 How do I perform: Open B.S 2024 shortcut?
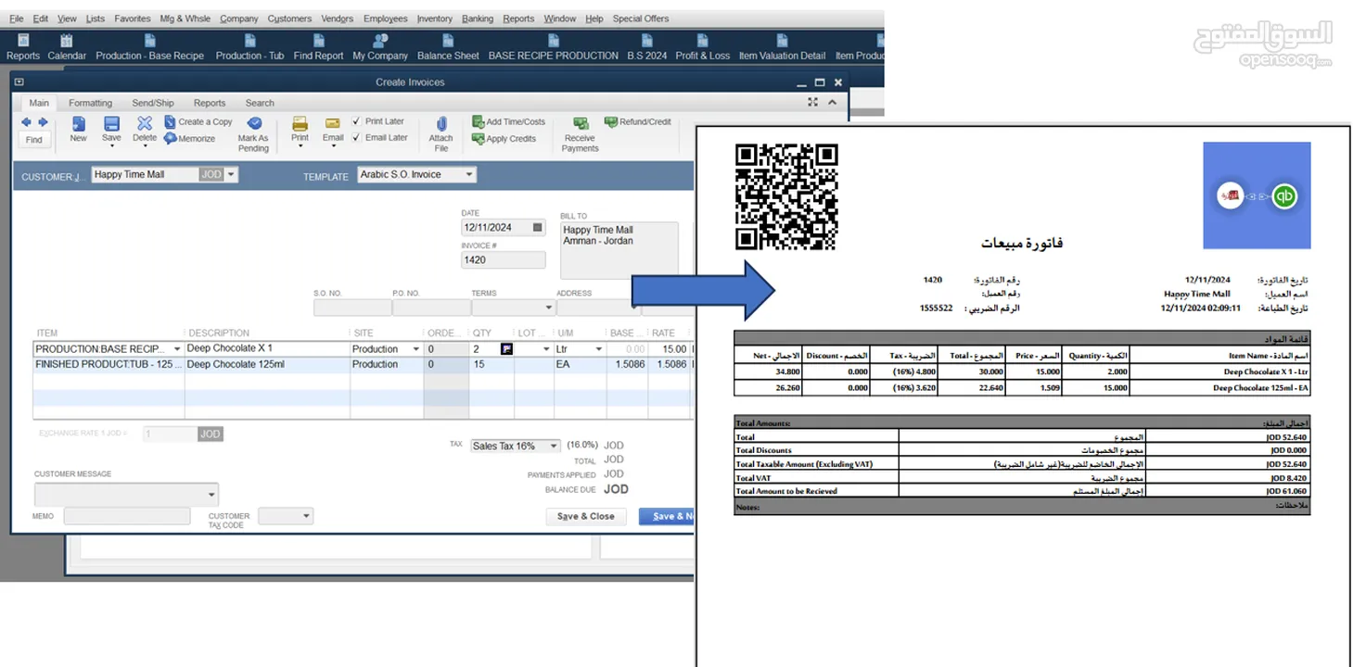(647, 47)
